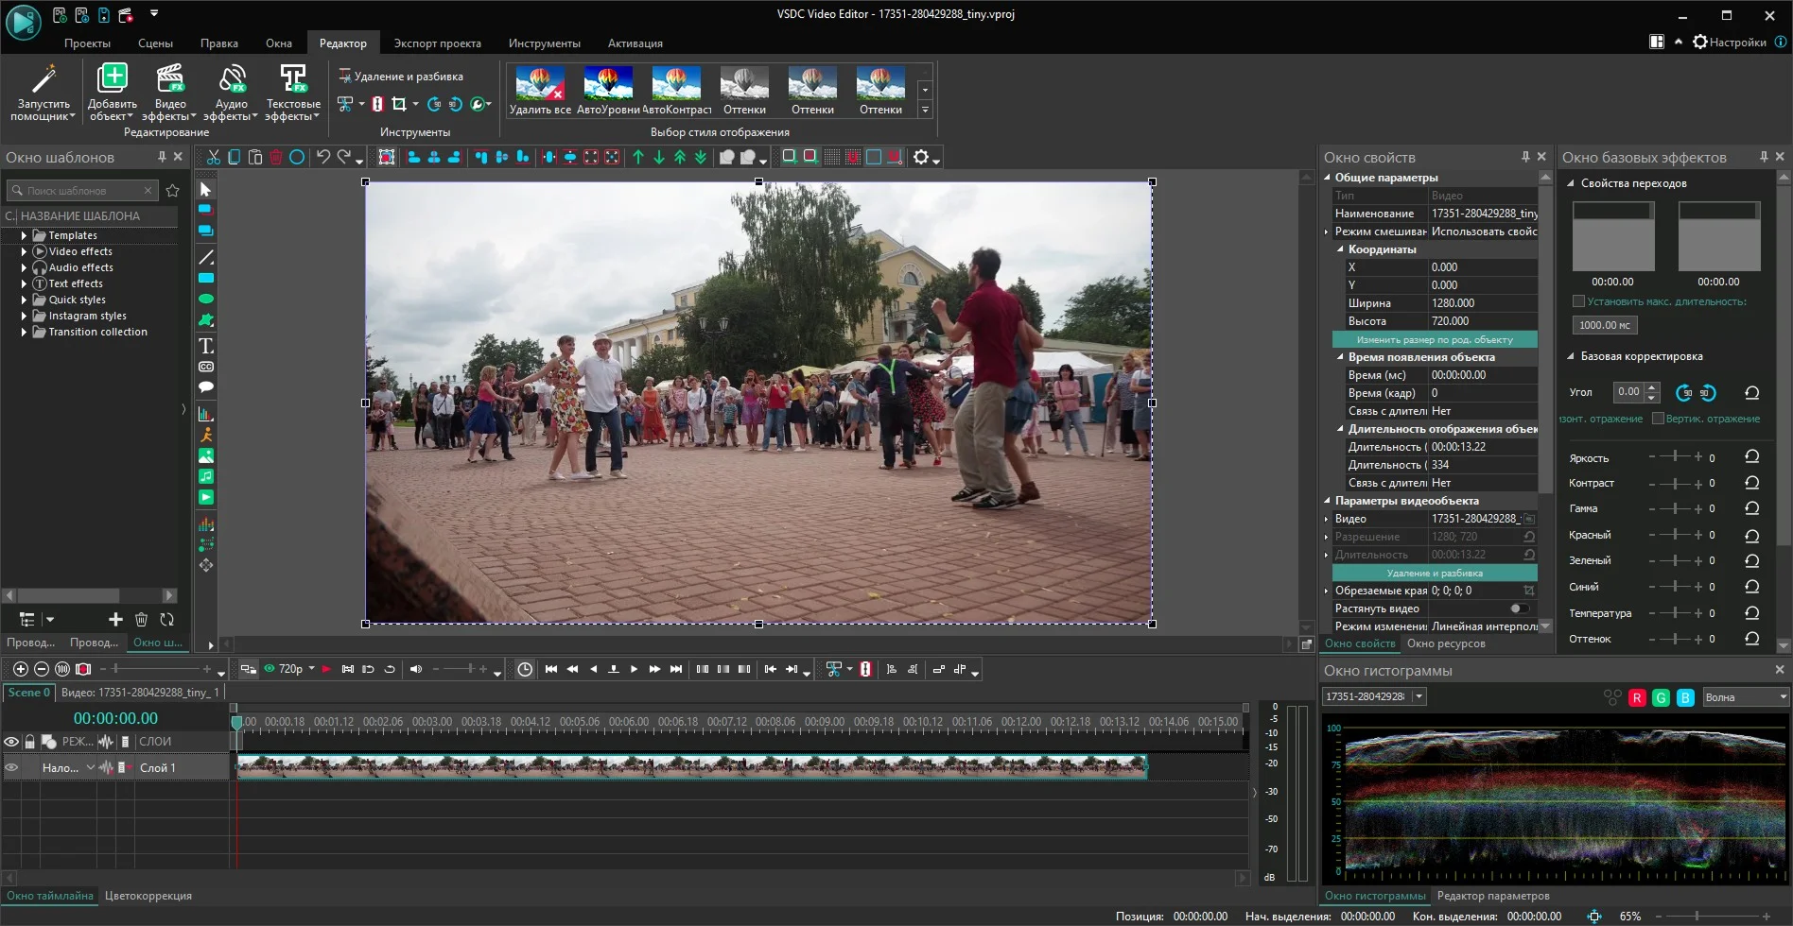
Task: Expand the Video effects folder
Action: [24, 251]
